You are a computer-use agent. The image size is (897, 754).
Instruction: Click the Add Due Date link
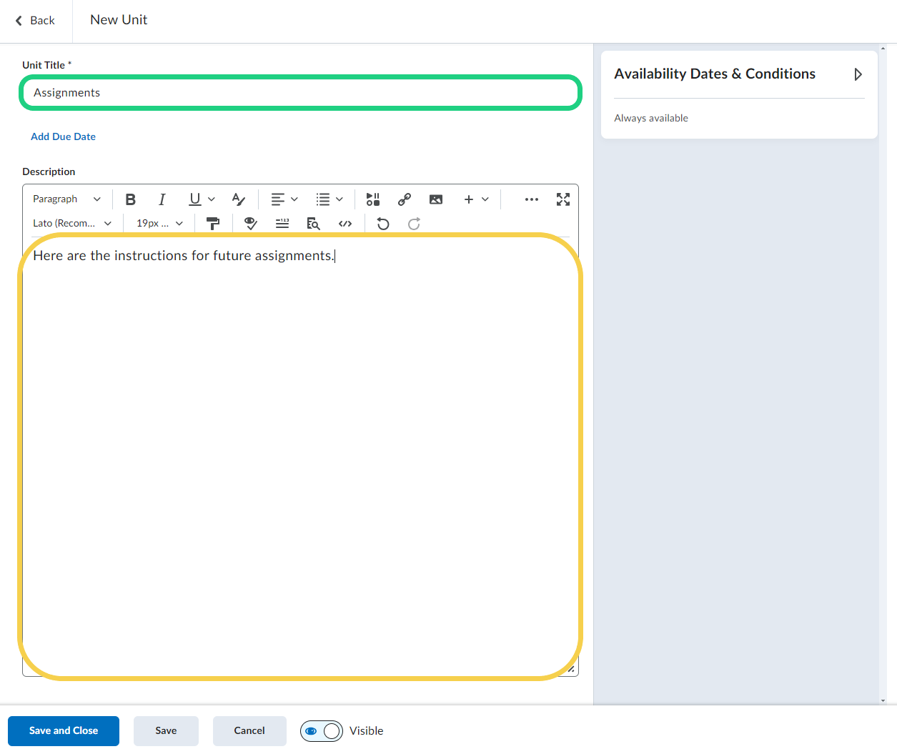pyautogui.click(x=63, y=137)
